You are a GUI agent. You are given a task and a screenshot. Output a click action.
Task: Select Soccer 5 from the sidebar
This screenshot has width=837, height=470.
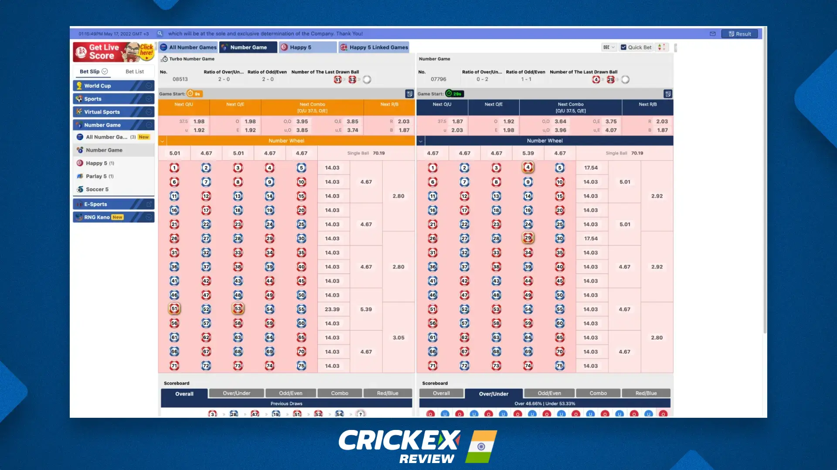tap(97, 189)
